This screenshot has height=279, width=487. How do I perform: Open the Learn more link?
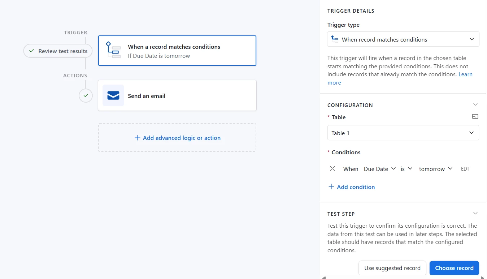(465, 74)
